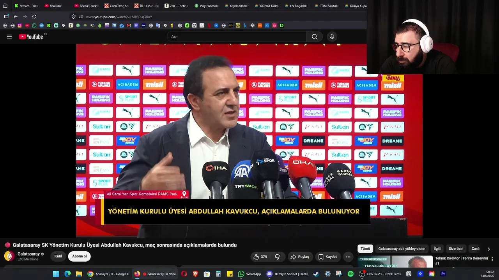
Task: Show more filter chips with right chevron
Action: [488, 249]
